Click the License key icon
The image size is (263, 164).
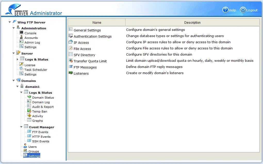pyautogui.click(x=21, y=64)
